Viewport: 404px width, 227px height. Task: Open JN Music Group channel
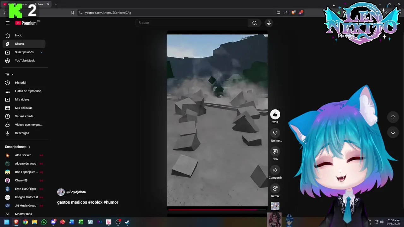coord(24,206)
